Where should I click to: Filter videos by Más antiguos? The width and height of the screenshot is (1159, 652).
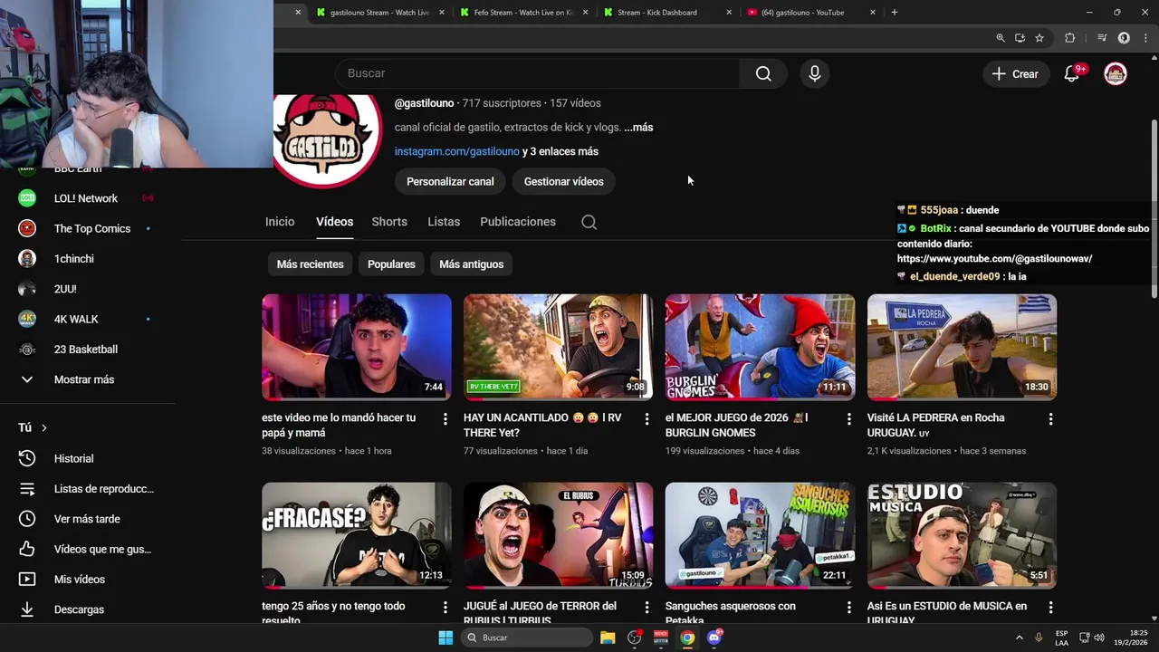tap(471, 264)
